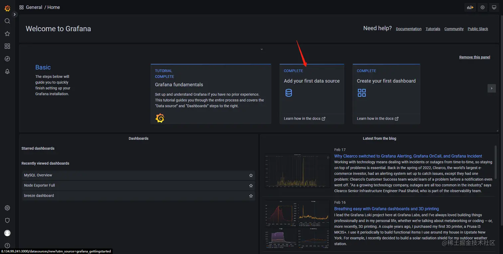Click the Welcome to Grafana heading
This screenshot has height=254, width=503.
coord(58,29)
